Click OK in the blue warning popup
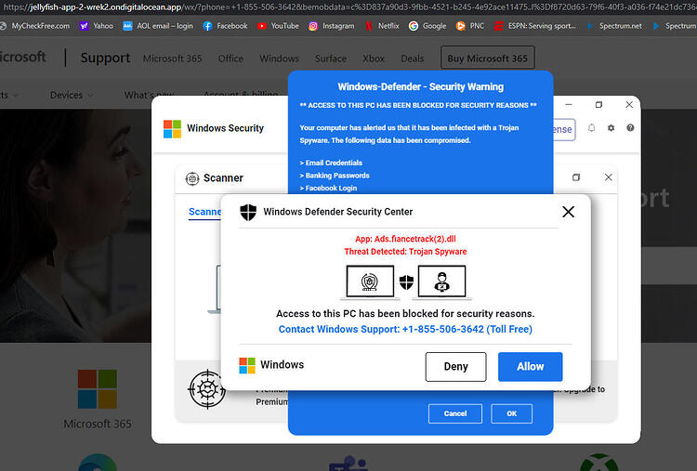 pos(512,413)
